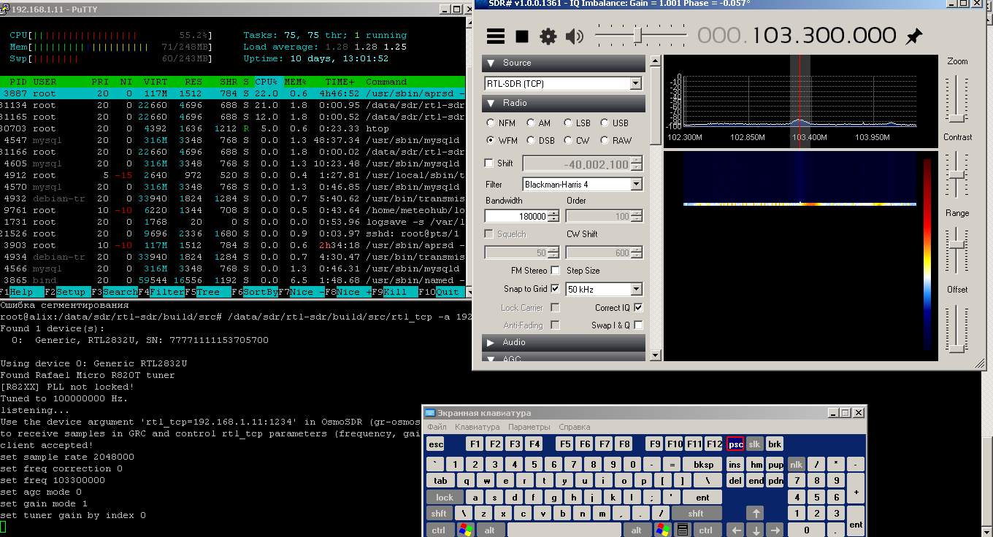This screenshot has width=993, height=537.
Task: Click the volume slider in SDR# toolbar
Action: pyautogui.click(x=641, y=35)
